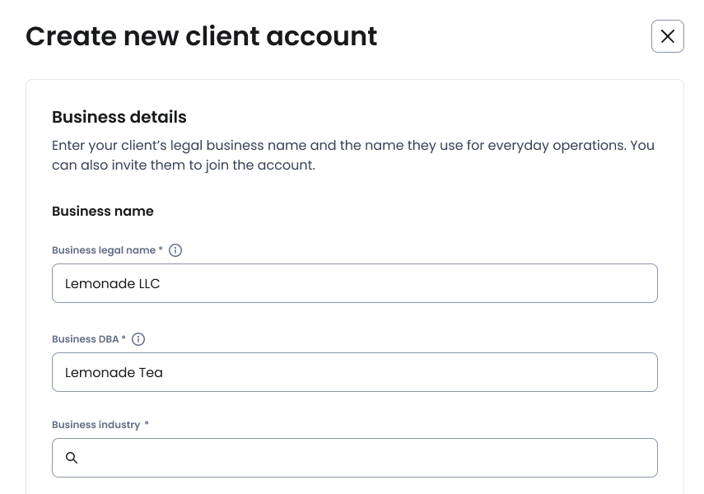The width and height of the screenshot is (704, 494).
Task: Click required asterisk after Business DBA label
Action: 124,339
